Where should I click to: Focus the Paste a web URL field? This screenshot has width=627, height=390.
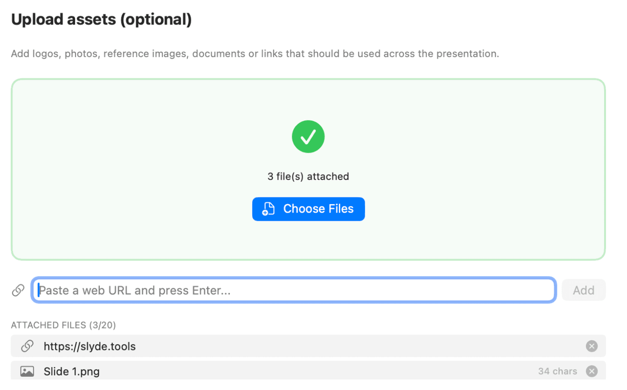click(294, 290)
